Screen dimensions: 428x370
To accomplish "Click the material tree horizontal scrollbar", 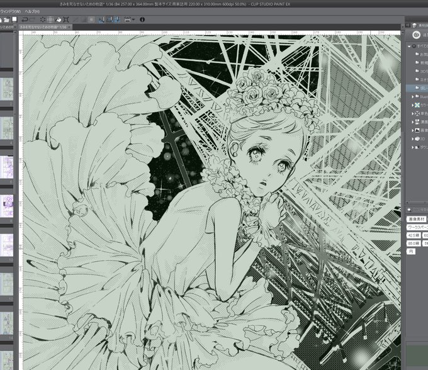I will coord(417,203).
